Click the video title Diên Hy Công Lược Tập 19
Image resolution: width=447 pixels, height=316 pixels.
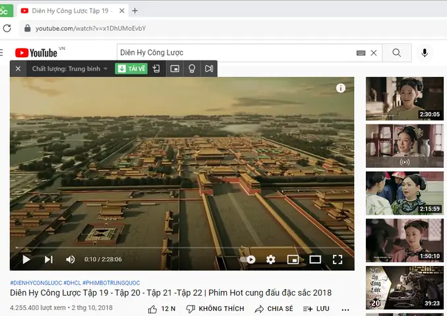pyautogui.click(x=171, y=293)
